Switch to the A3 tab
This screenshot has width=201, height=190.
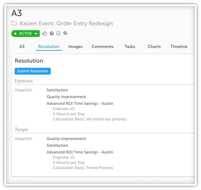pyautogui.click(x=22, y=46)
